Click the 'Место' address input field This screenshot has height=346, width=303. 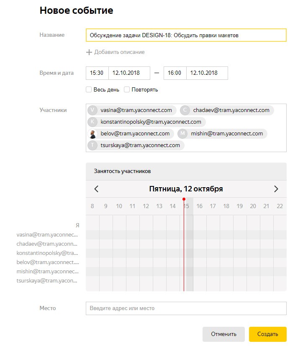tap(186, 308)
